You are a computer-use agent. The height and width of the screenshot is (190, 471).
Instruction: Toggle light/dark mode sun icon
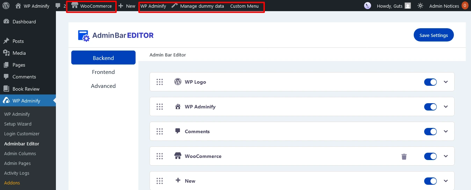click(420, 6)
